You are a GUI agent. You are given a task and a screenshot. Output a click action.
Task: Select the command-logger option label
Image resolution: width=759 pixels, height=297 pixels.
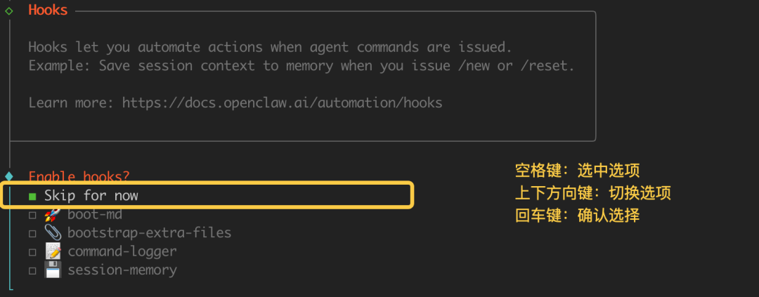pyautogui.click(x=122, y=251)
